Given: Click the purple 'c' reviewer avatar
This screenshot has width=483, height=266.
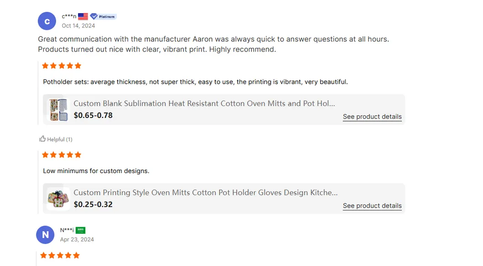Looking at the screenshot, I should click(47, 21).
